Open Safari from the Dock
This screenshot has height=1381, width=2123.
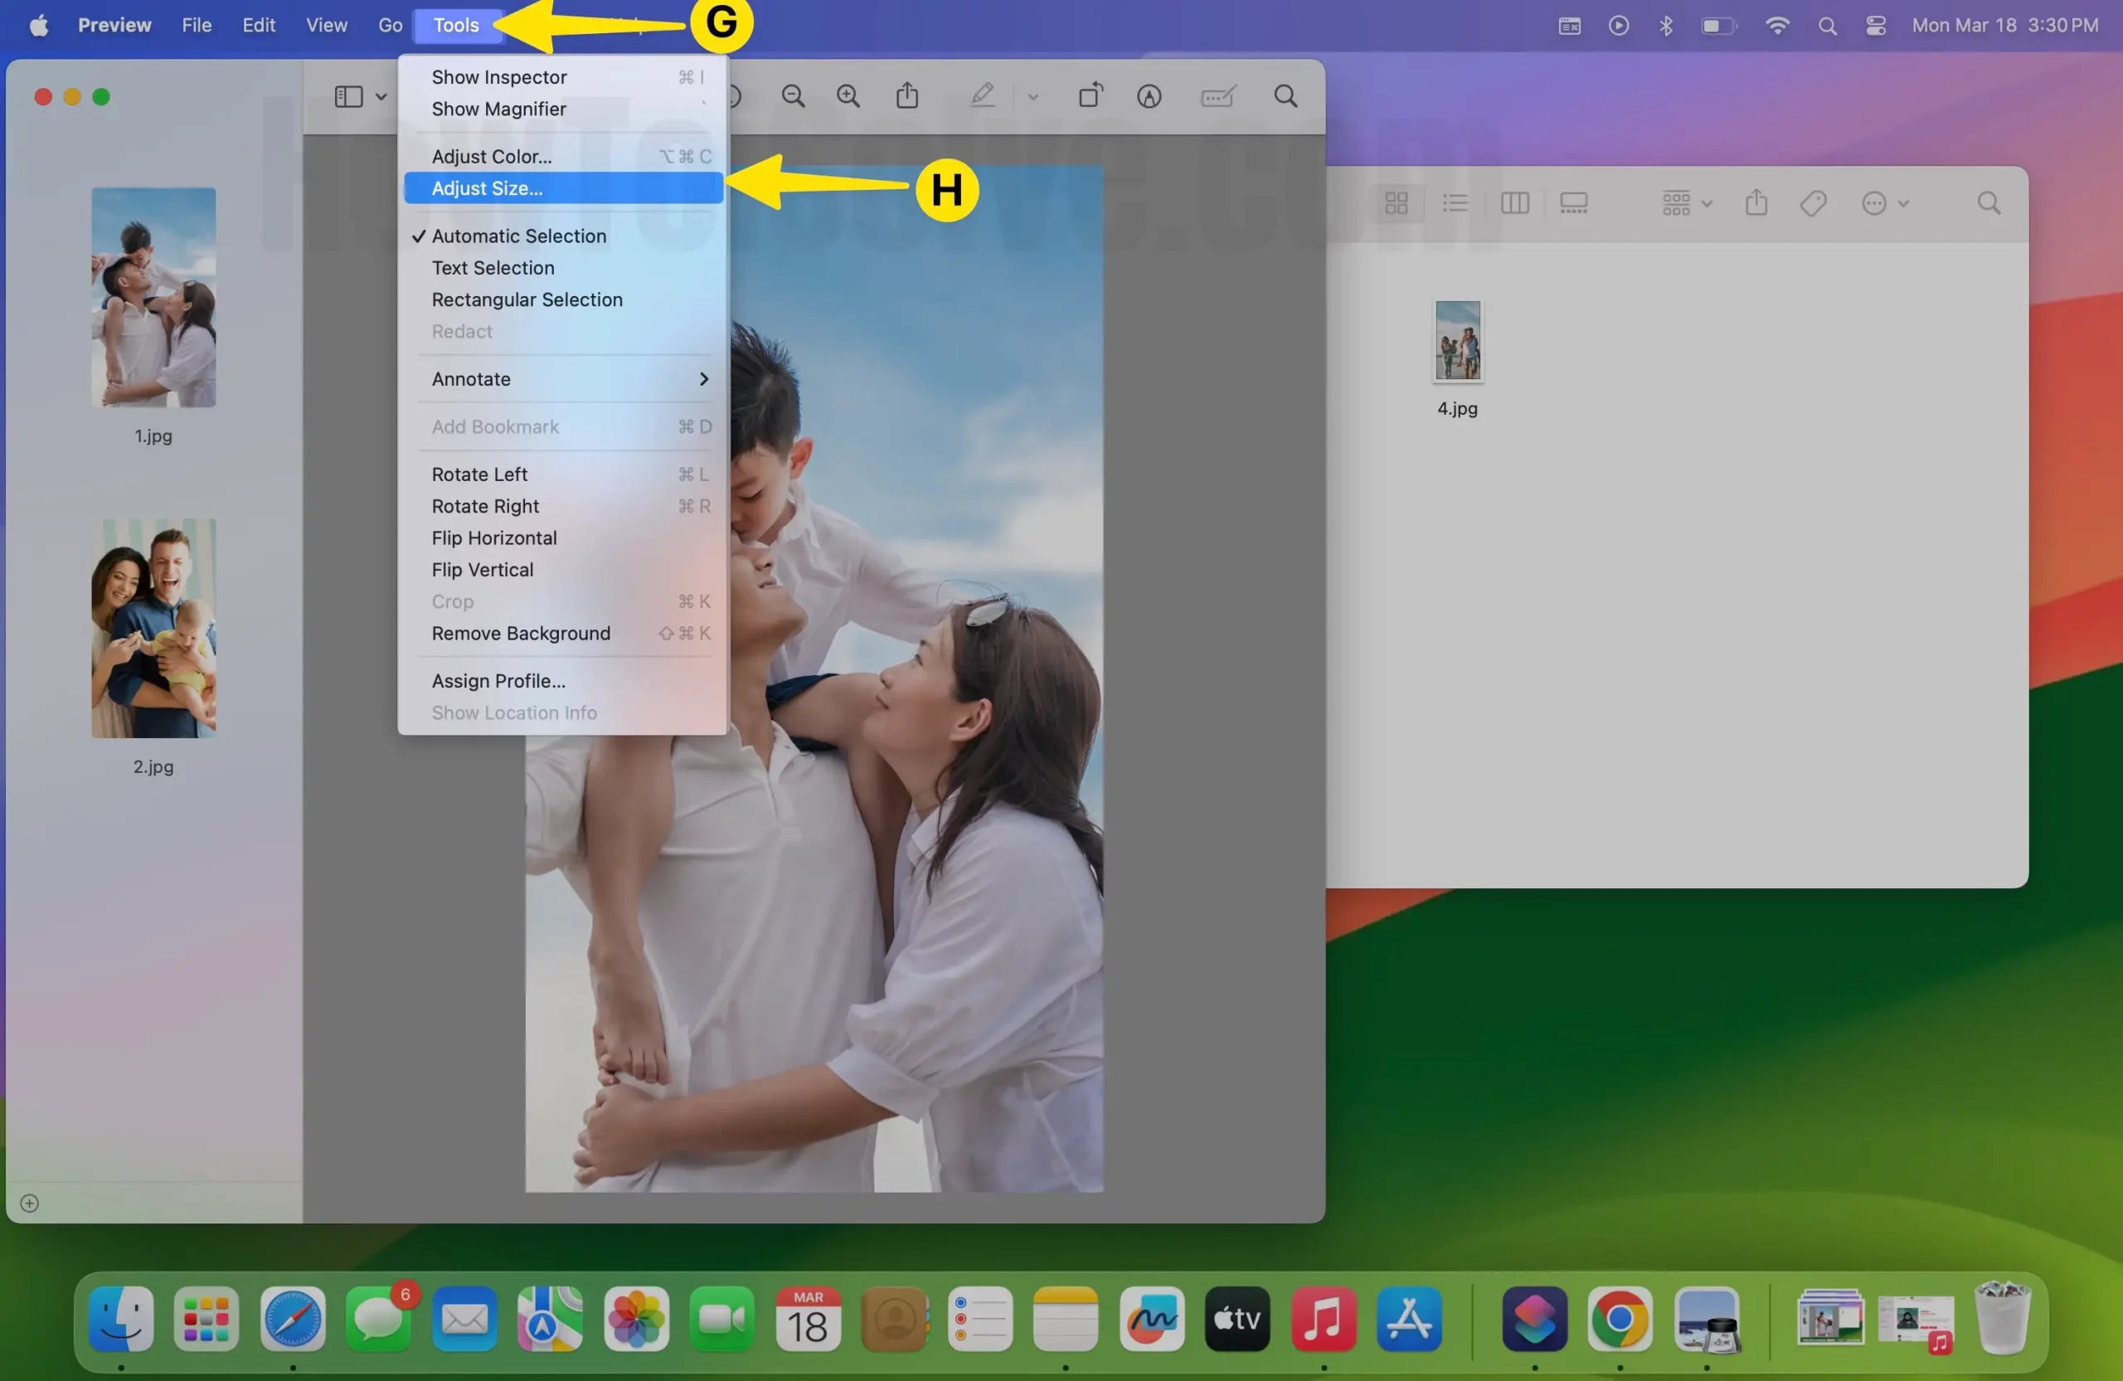click(293, 1318)
